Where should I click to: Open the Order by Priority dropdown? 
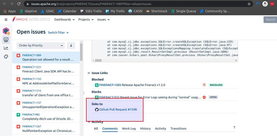pyautogui.click(x=41, y=45)
